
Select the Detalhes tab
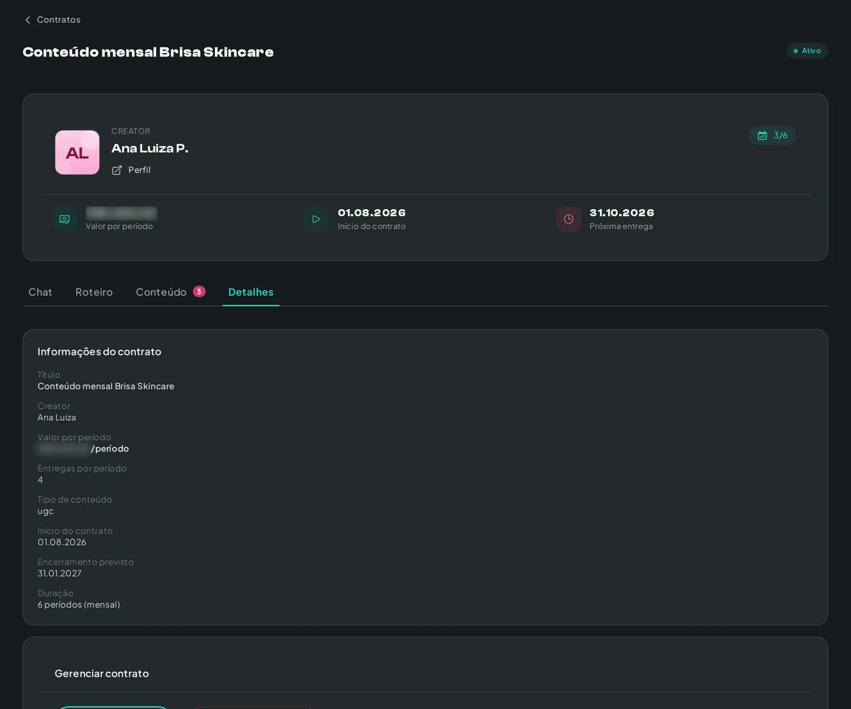251,292
